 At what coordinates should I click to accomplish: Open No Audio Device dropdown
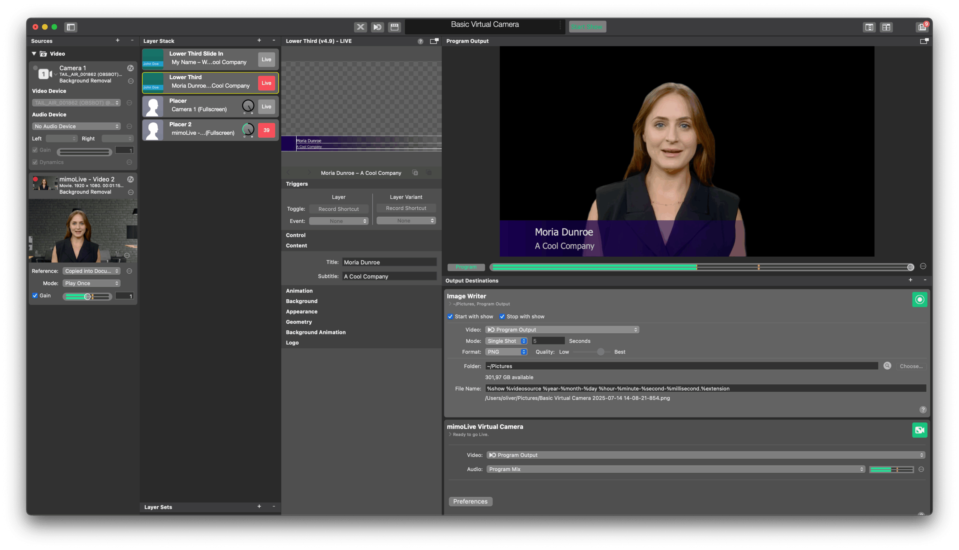[x=76, y=126]
